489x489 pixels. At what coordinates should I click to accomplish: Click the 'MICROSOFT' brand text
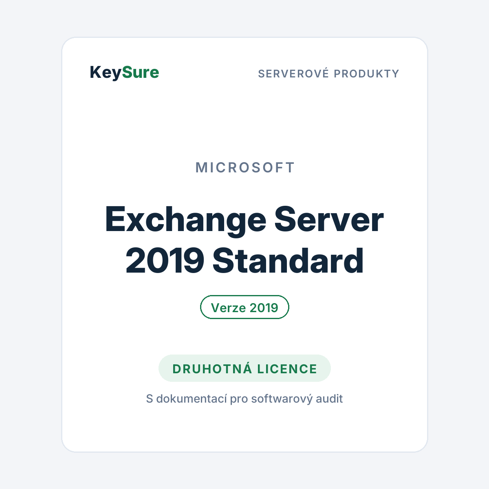245,167
